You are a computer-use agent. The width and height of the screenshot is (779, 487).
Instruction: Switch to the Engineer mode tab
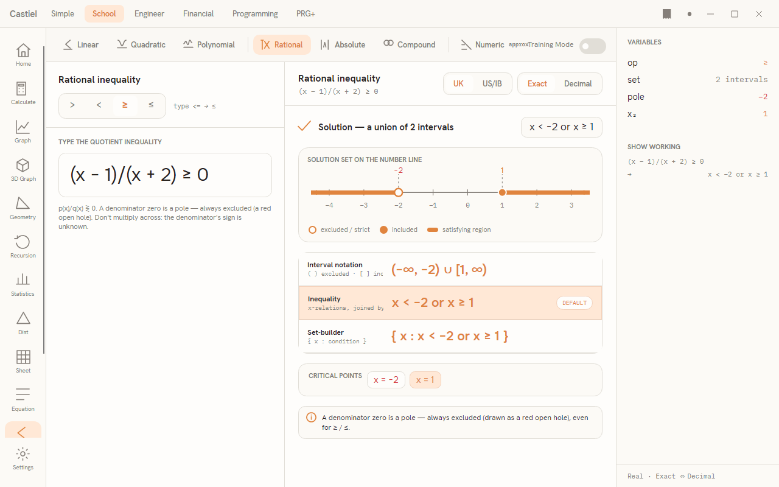(x=150, y=13)
